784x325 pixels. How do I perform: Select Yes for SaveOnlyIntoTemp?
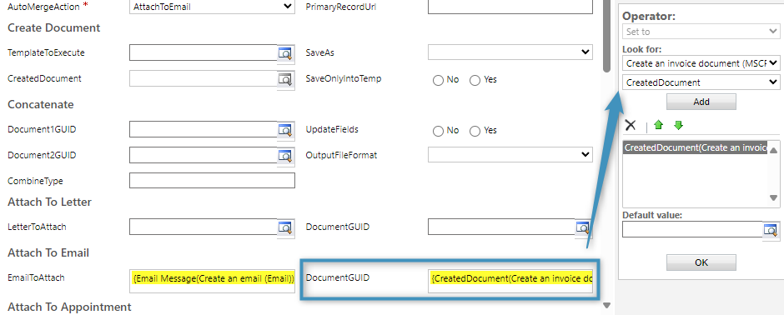475,80
